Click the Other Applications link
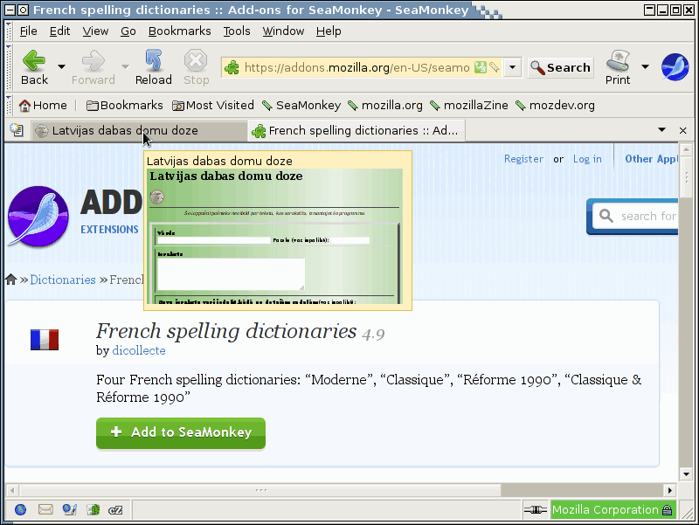The width and height of the screenshot is (699, 525). tap(651, 159)
